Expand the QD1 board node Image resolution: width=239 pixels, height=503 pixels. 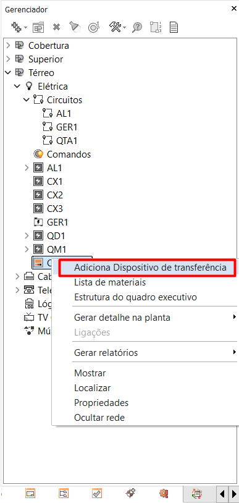click(x=27, y=236)
